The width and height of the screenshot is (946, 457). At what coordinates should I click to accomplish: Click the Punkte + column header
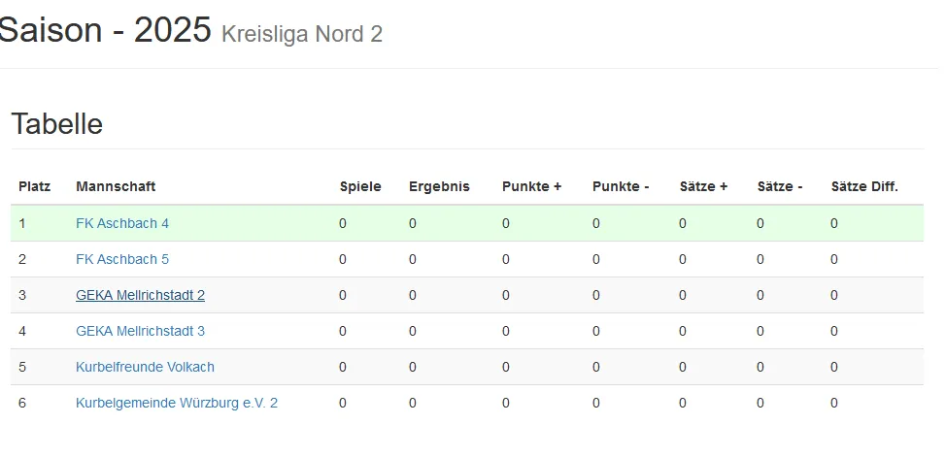tap(531, 186)
